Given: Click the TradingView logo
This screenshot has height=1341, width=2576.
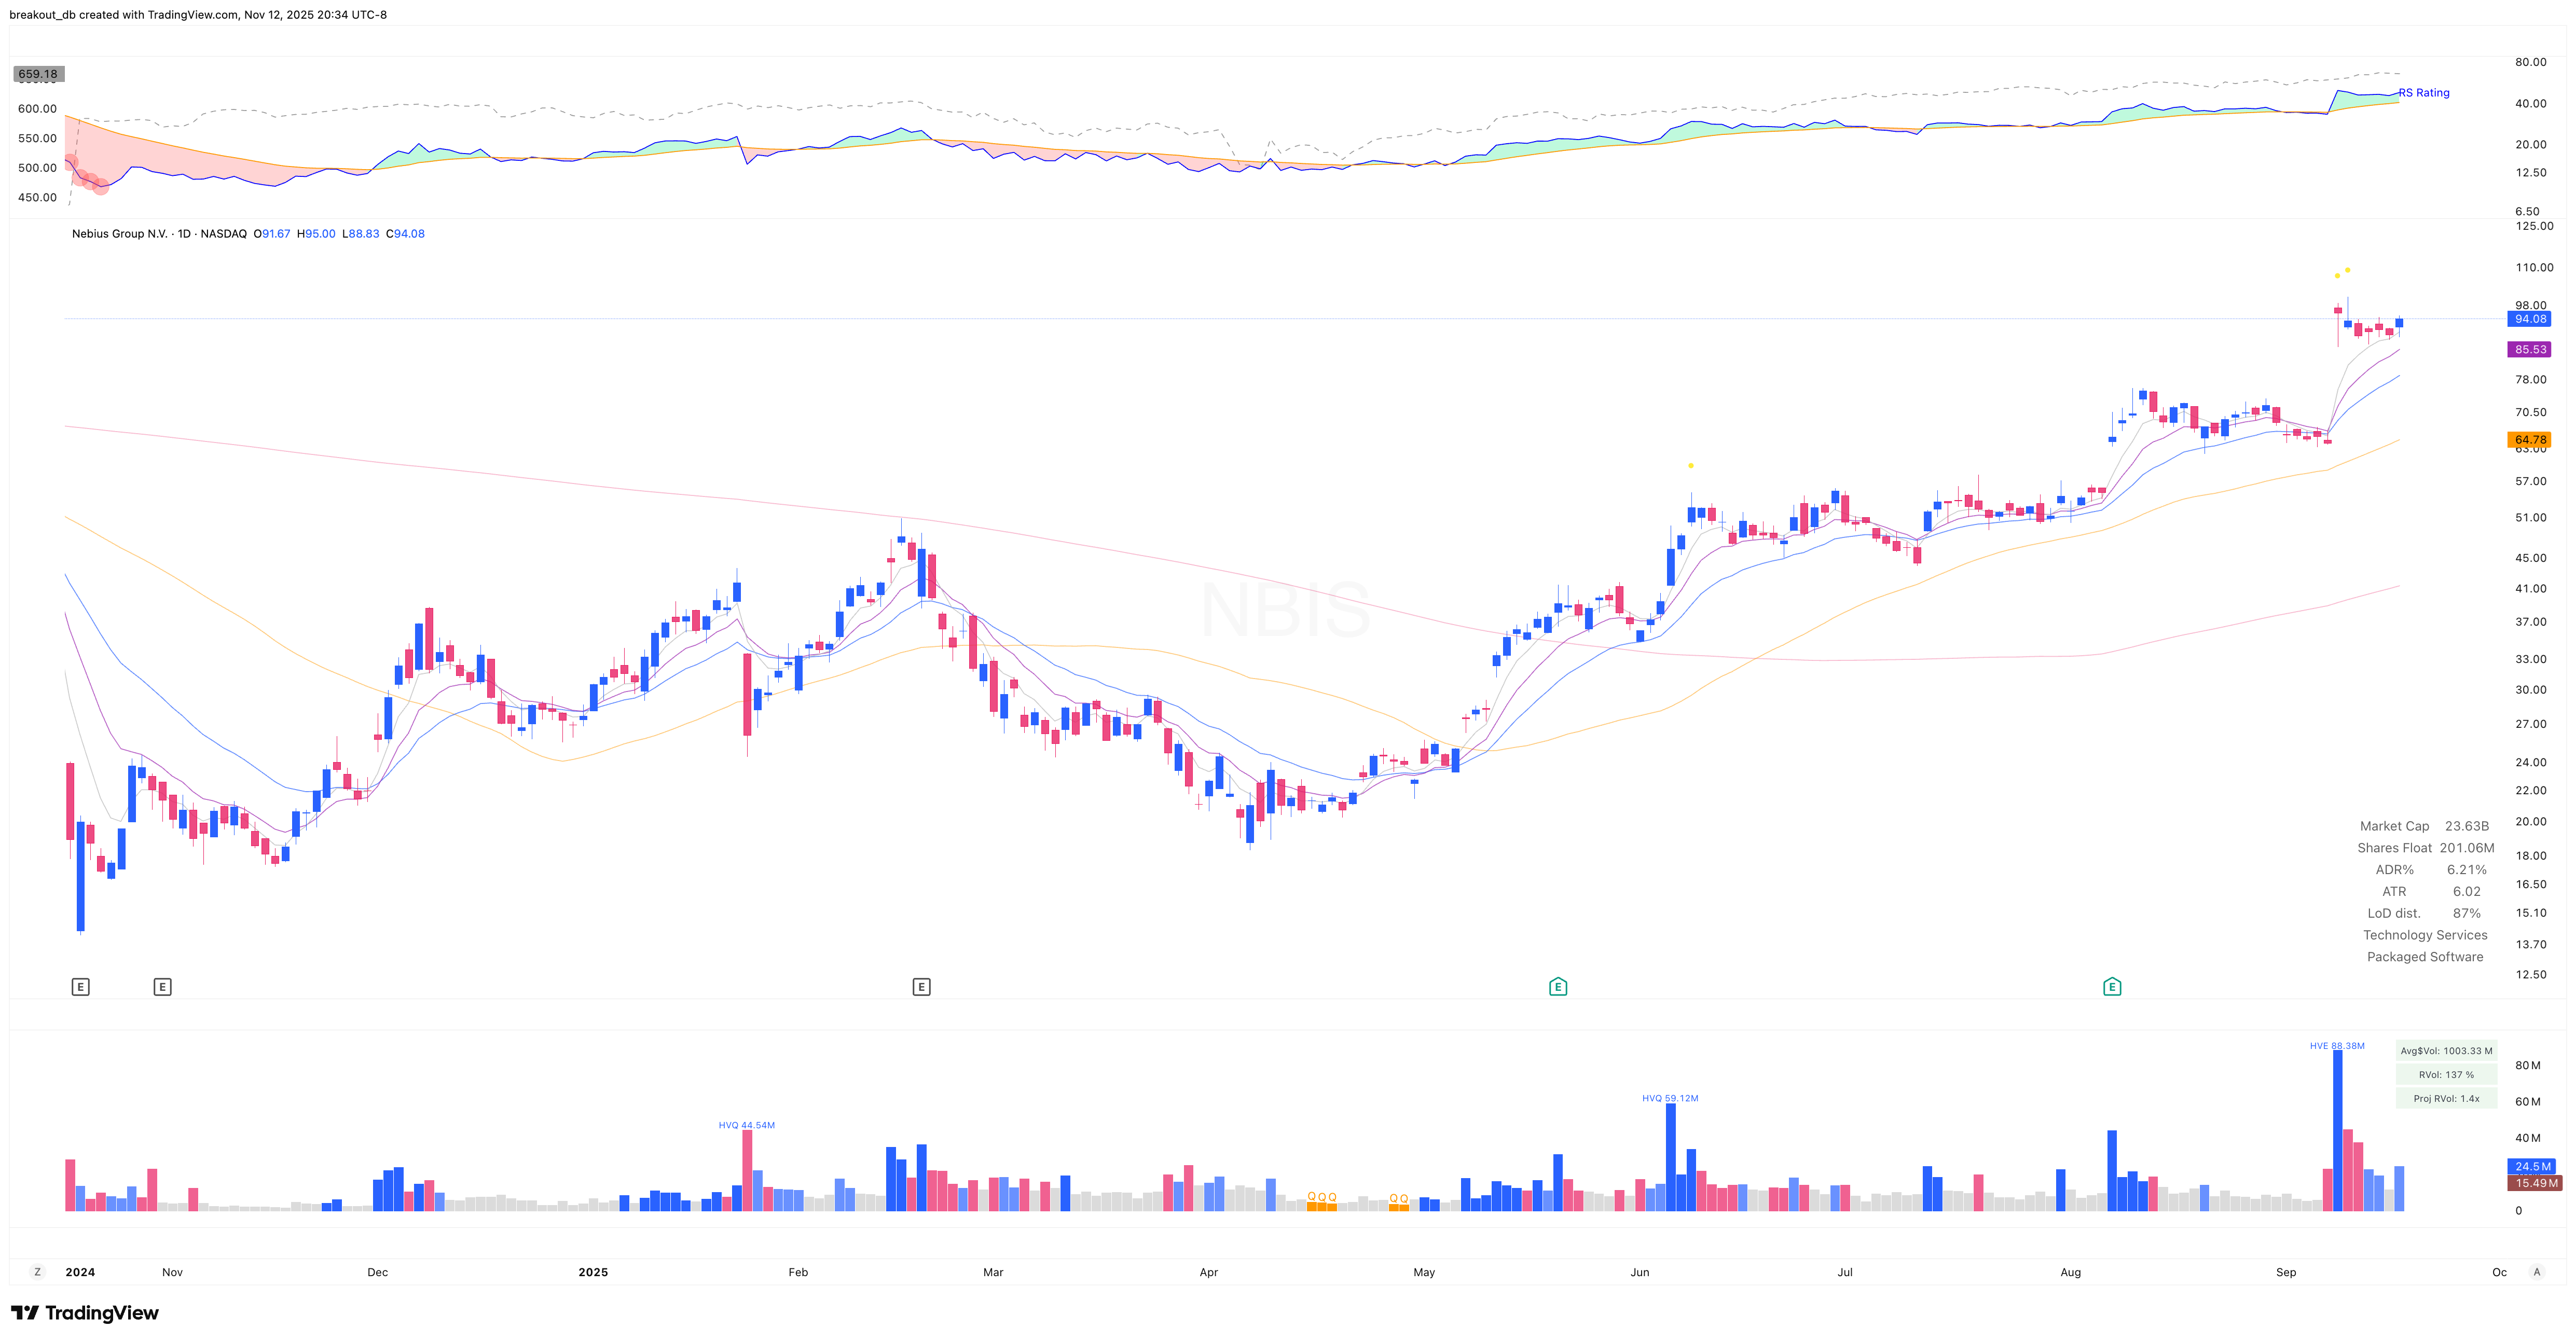Looking at the screenshot, I should pyautogui.click(x=85, y=1312).
